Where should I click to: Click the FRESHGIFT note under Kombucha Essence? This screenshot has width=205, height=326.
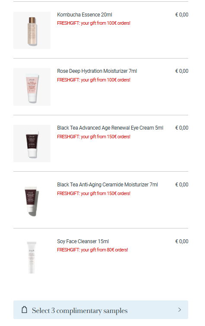pos(94,23)
